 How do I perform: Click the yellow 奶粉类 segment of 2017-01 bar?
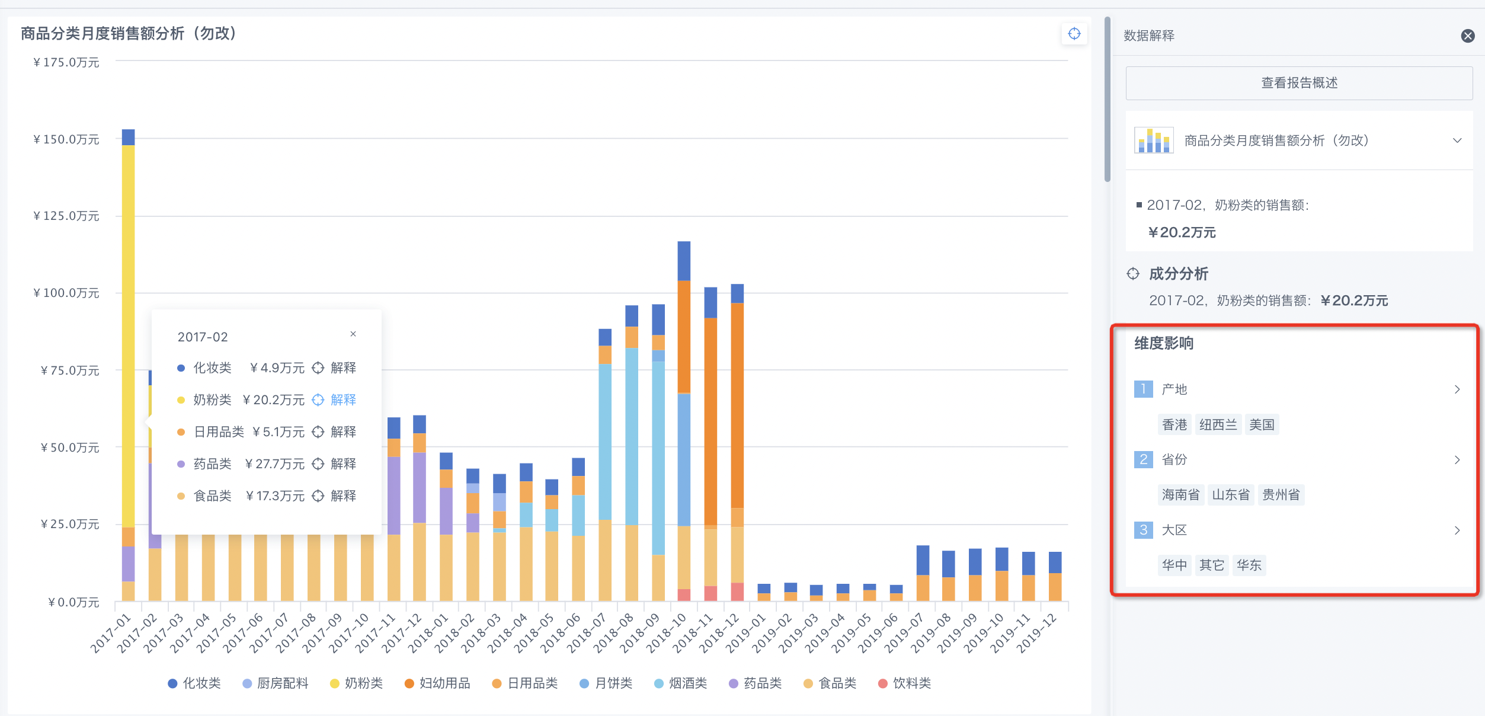click(x=128, y=335)
